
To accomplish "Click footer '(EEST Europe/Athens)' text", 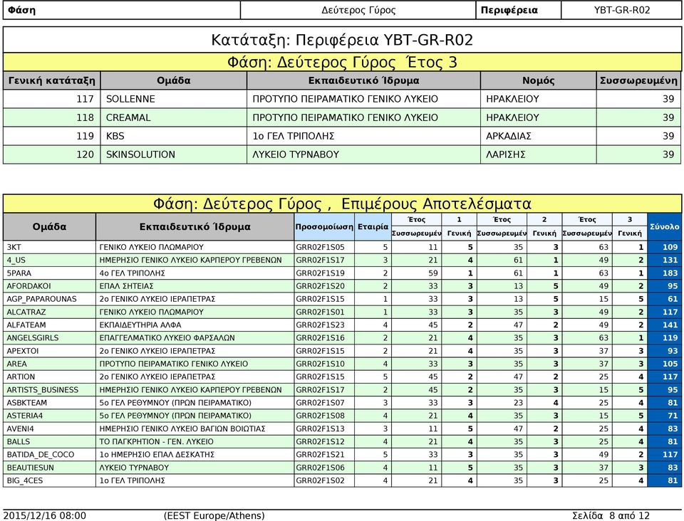I will click(214, 516).
